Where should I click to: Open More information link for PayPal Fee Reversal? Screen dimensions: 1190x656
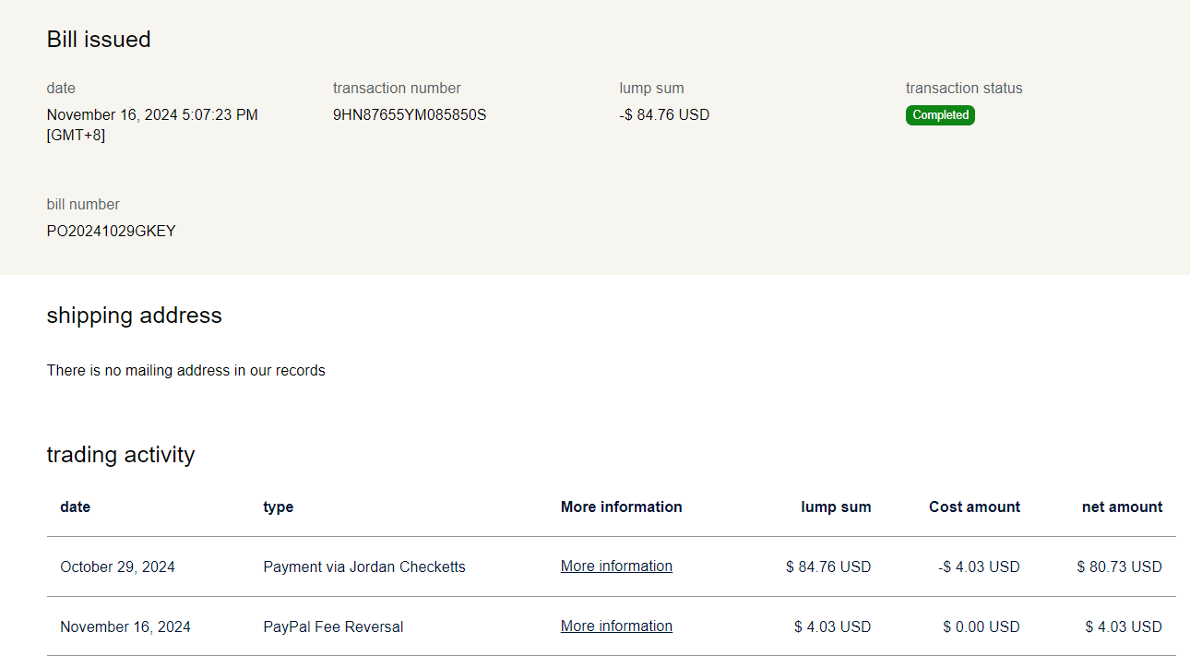click(616, 626)
